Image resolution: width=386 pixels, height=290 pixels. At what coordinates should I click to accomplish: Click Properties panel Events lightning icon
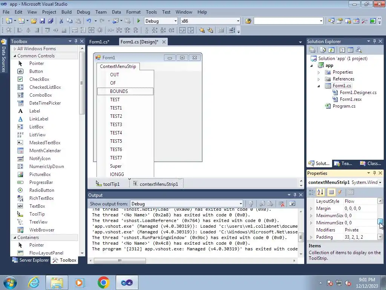coord(340,192)
